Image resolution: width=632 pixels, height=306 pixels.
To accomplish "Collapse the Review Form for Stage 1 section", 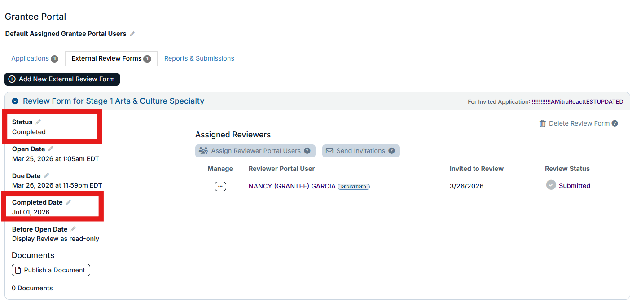I will click(15, 101).
